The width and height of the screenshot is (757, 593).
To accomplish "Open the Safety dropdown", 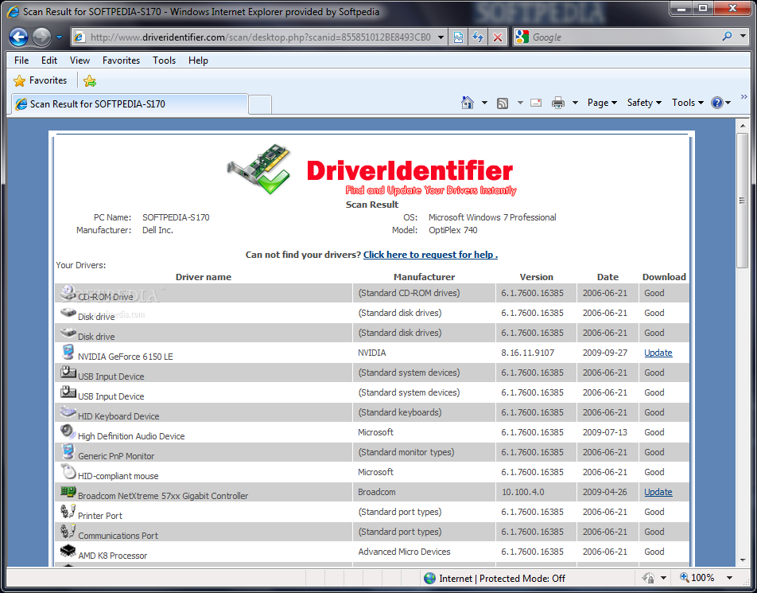I will (642, 102).
